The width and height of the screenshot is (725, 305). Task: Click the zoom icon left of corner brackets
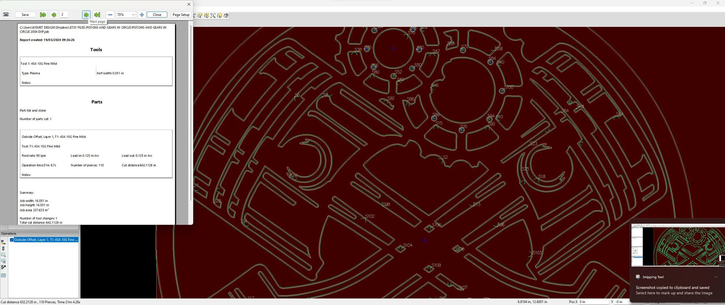(x=206, y=16)
